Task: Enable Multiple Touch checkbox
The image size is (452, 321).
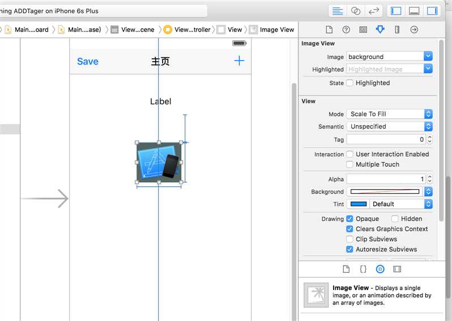Action: coord(349,164)
